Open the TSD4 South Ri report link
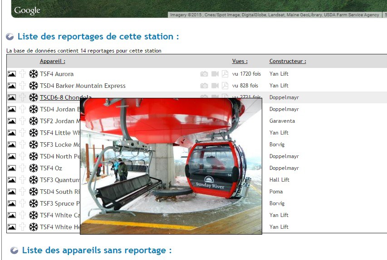The height and width of the screenshot is (260, 387). point(60,192)
